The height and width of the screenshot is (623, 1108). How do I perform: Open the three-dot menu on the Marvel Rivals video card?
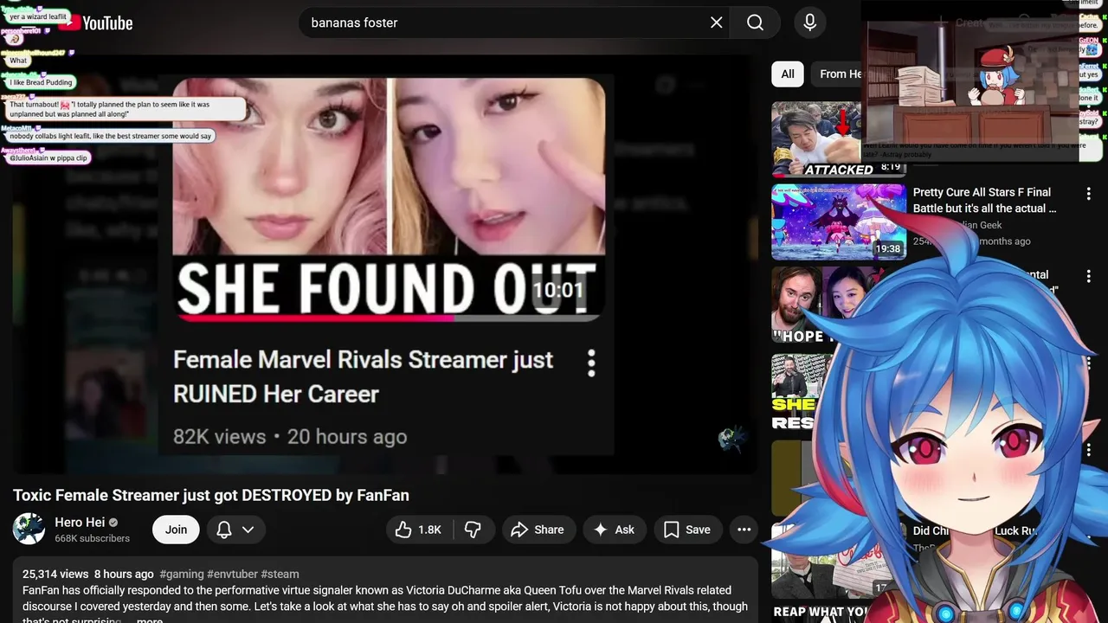click(591, 363)
